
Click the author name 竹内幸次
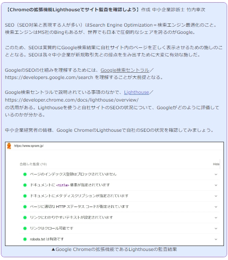coord(196,9)
